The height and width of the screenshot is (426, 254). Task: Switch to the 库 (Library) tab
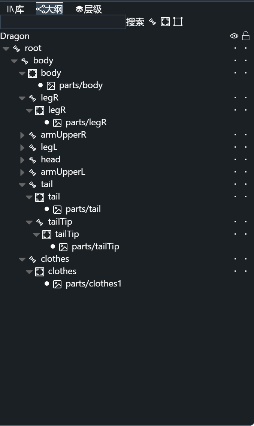coord(15,9)
